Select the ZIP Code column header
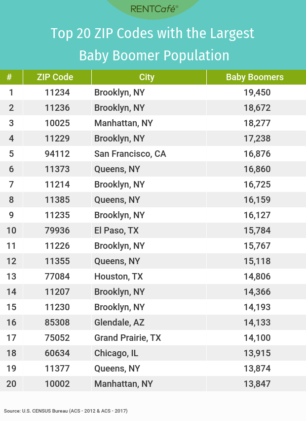 tap(55, 77)
